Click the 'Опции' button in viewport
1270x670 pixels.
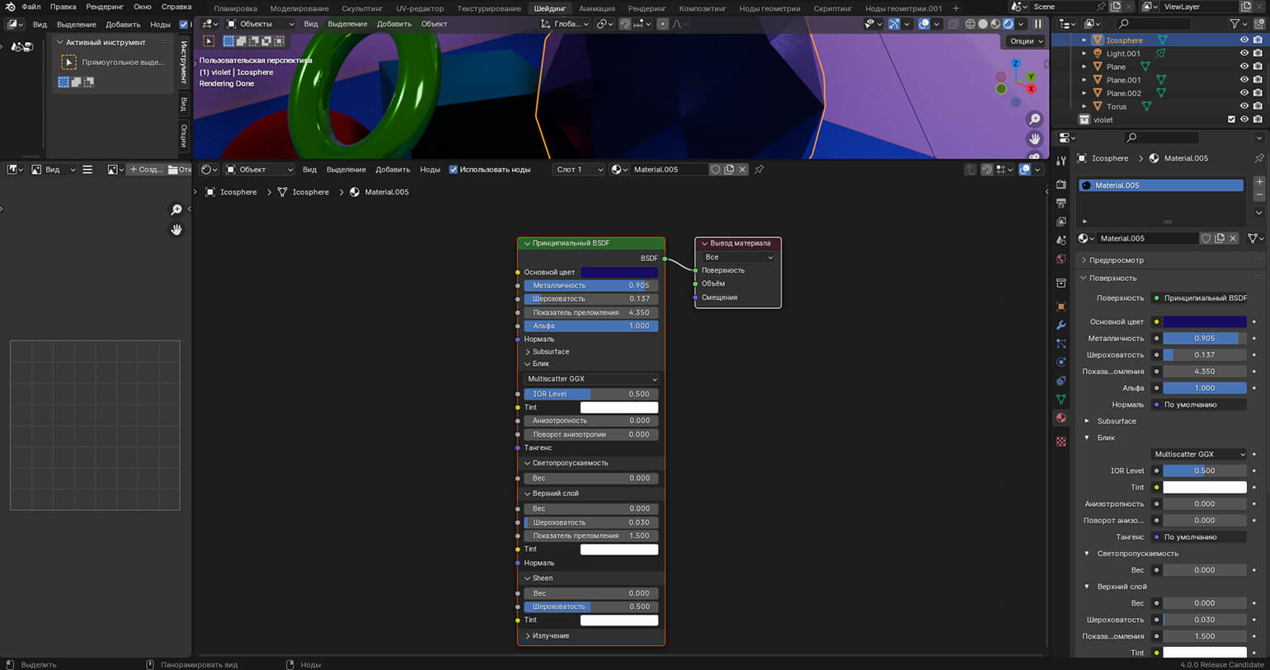tap(1025, 41)
